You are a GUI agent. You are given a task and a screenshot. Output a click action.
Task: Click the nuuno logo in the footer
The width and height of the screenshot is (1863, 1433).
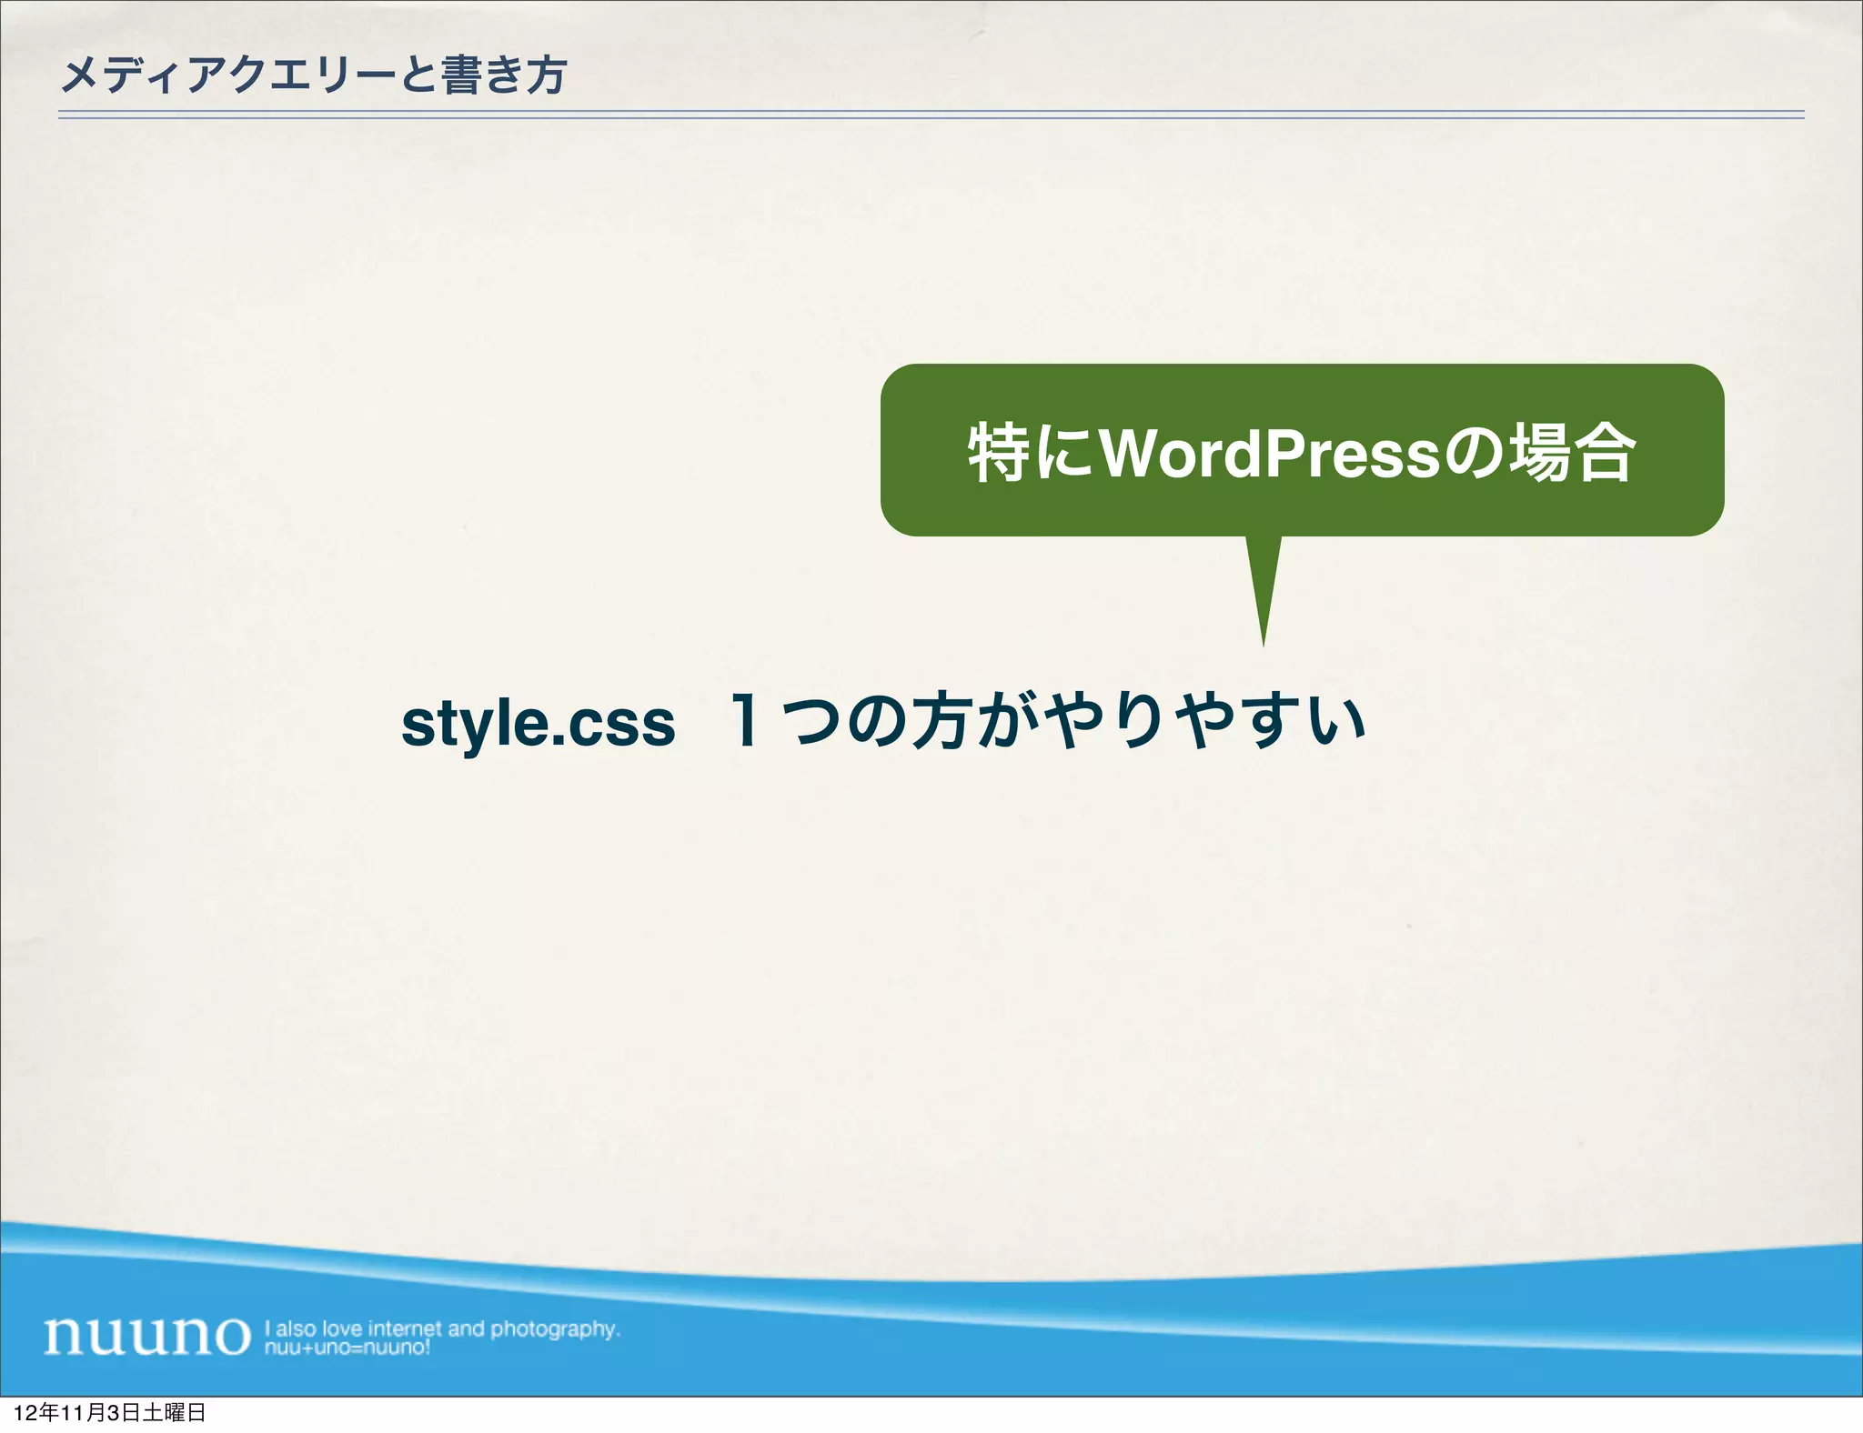click(147, 1335)
